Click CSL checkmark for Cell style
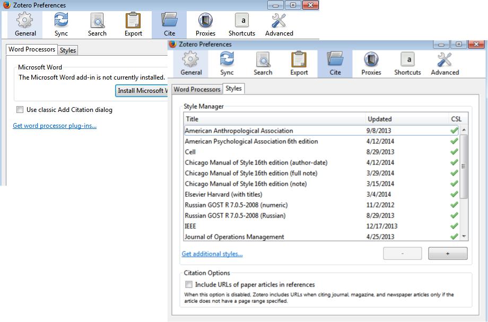 coord(454,152)
